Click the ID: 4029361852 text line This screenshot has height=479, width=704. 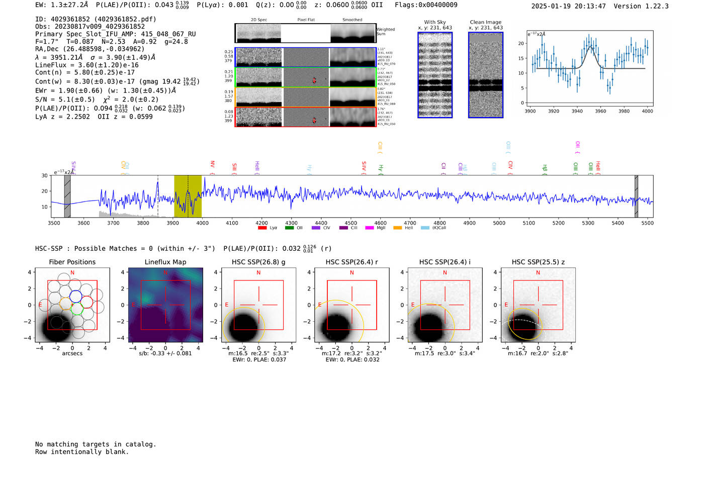96,19
